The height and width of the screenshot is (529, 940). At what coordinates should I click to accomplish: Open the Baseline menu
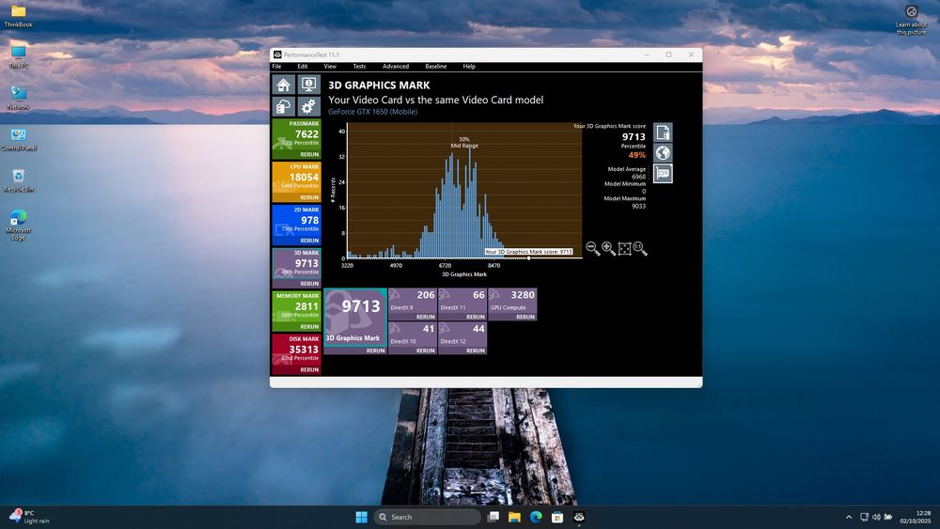tap(436, 67)
